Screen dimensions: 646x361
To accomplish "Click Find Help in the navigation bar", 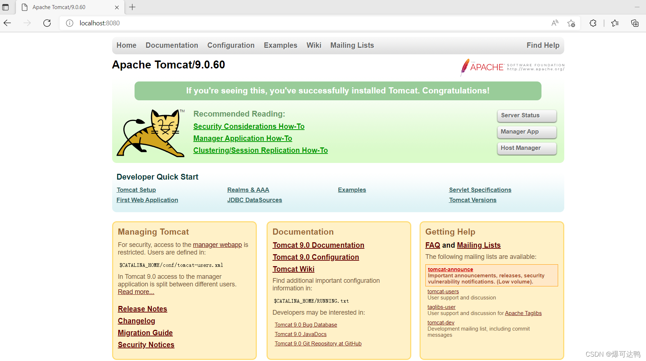I will coord(543,45).
